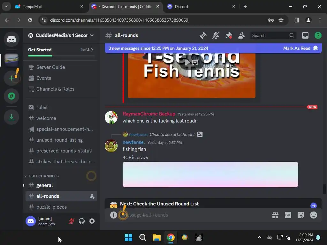Click Mark As Read button
The width and height of the screenshot is (327, 245).
(300, 48)
